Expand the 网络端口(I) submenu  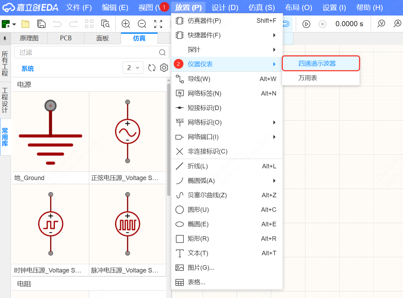(274, 137)
